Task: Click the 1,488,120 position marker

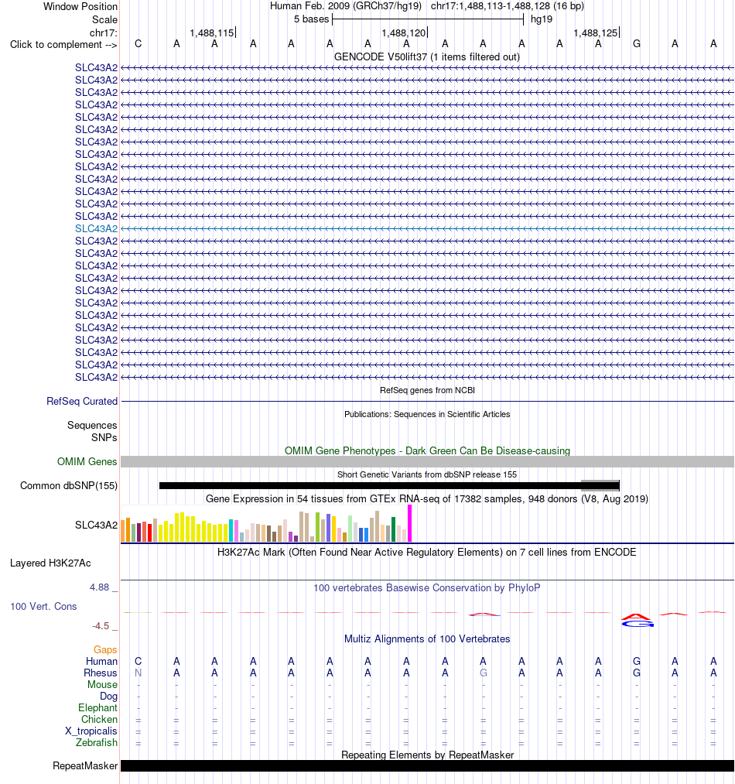Action: [404, 33]
